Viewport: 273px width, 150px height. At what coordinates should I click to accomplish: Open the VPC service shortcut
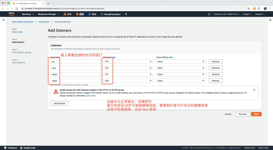point(67,14)
